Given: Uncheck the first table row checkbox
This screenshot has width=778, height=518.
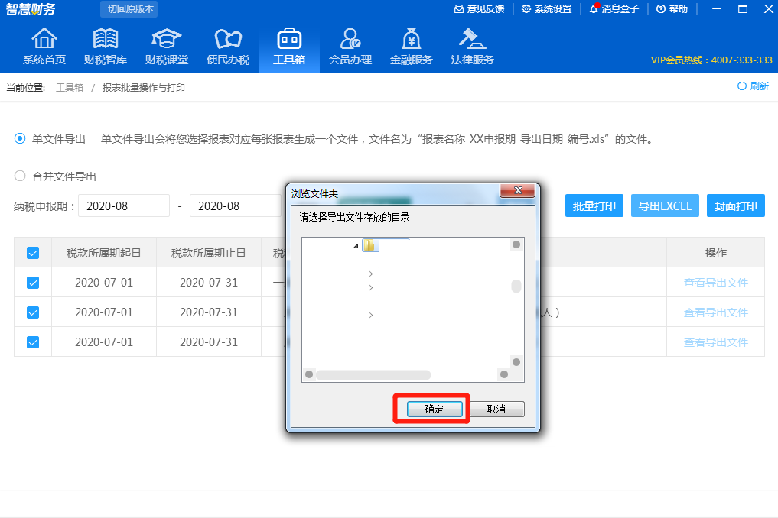Looking at the screenshot, I should tap(31, 282).
